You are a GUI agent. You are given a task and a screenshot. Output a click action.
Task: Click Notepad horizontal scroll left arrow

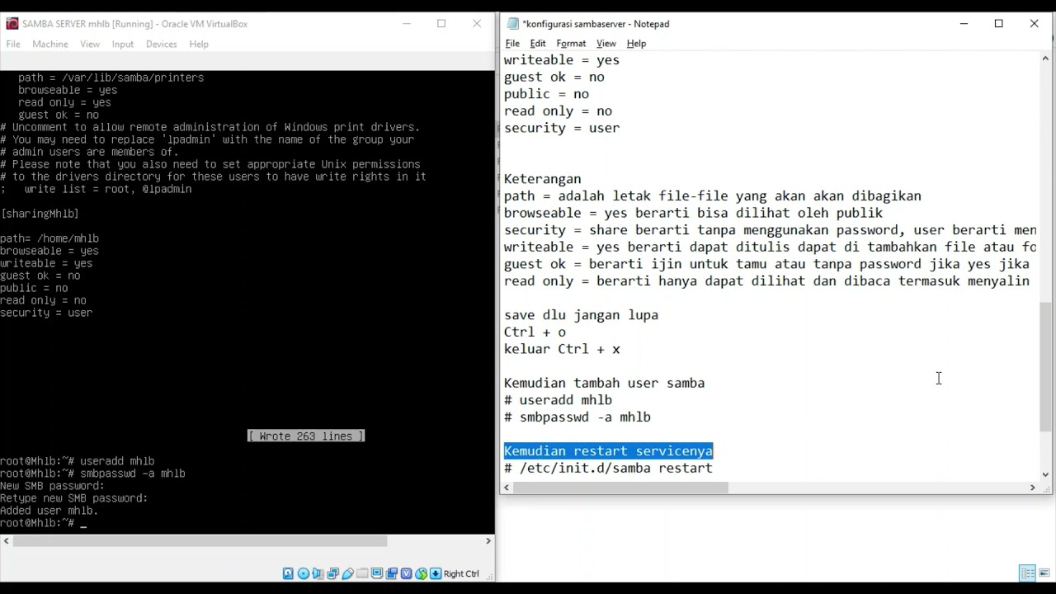pyautogui.click(x=506, y=488)
